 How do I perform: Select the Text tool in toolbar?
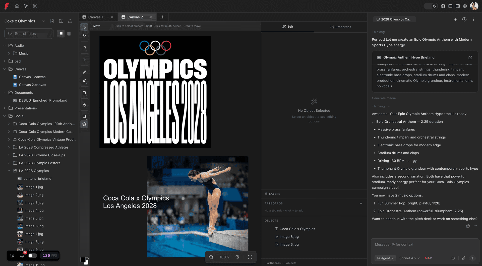click(84, 60)
